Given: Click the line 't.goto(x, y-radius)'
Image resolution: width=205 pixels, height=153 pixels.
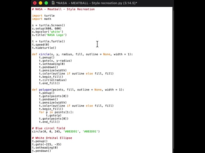Looking at the screenshot, I should pyautogui.click(x=55, y=61).
